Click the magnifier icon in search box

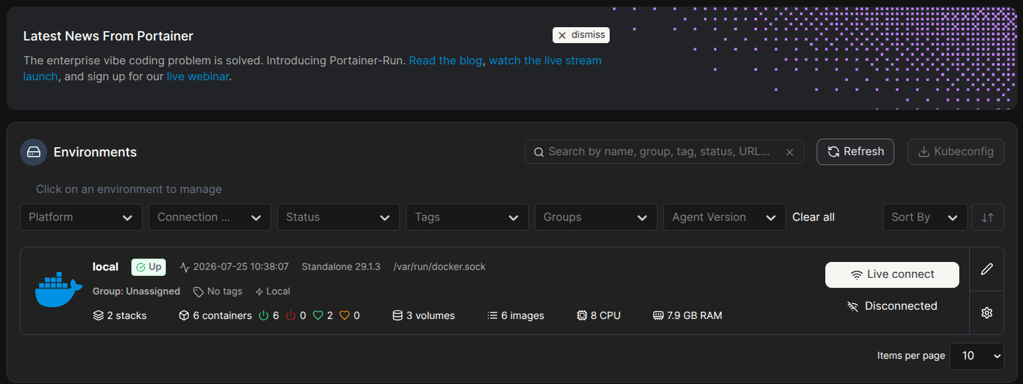[x=539, y=152]
